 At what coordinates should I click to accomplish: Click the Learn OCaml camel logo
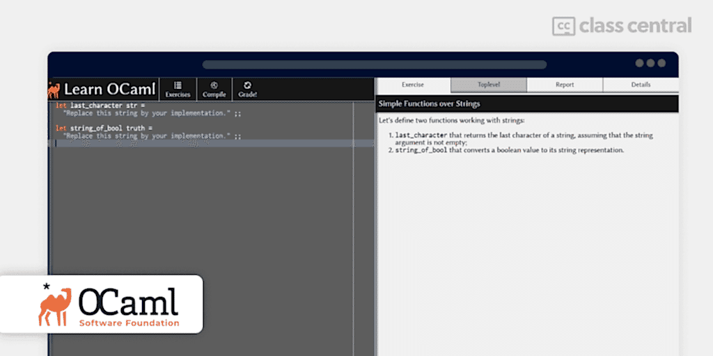pos(54,90)
